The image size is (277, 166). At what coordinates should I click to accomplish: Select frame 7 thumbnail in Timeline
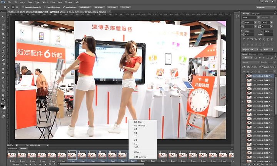click(72, 155)
